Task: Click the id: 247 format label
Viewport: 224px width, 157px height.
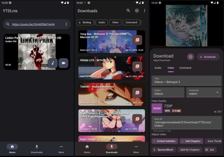Action: pos(218,111)
